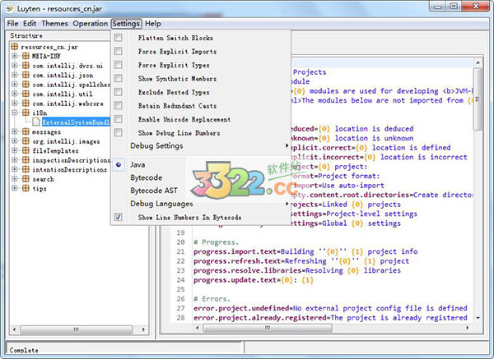Click the ExternalSystemBundle file icon

coord(35,122)
